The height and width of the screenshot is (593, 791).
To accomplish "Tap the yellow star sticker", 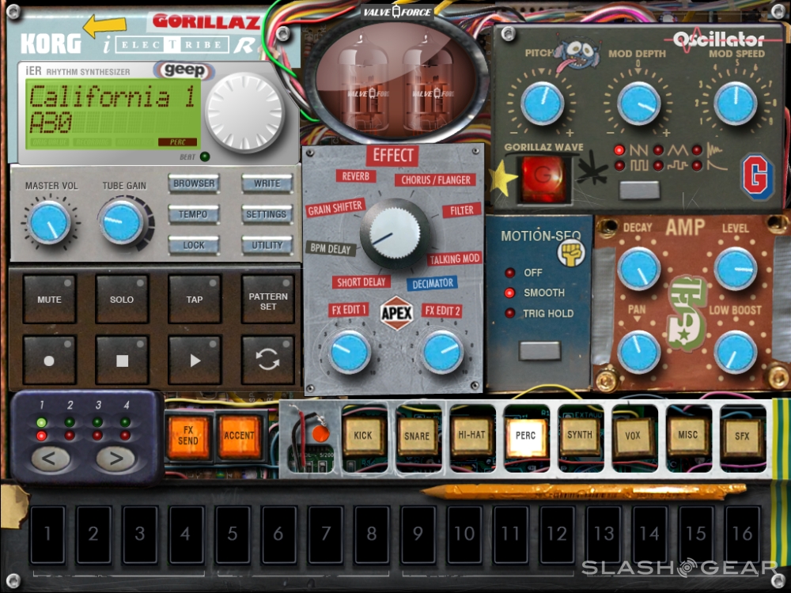I will point(503,178).
